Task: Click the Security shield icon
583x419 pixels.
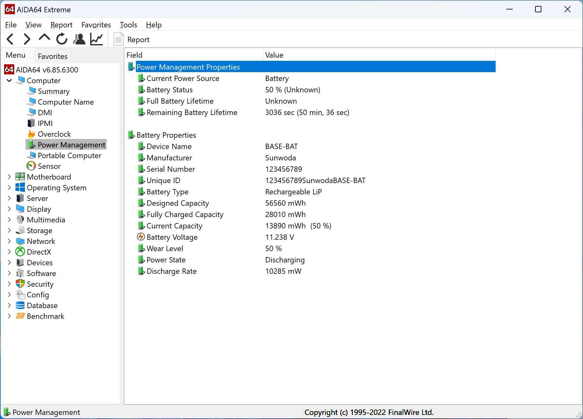Action: click(x=20, y=284)
